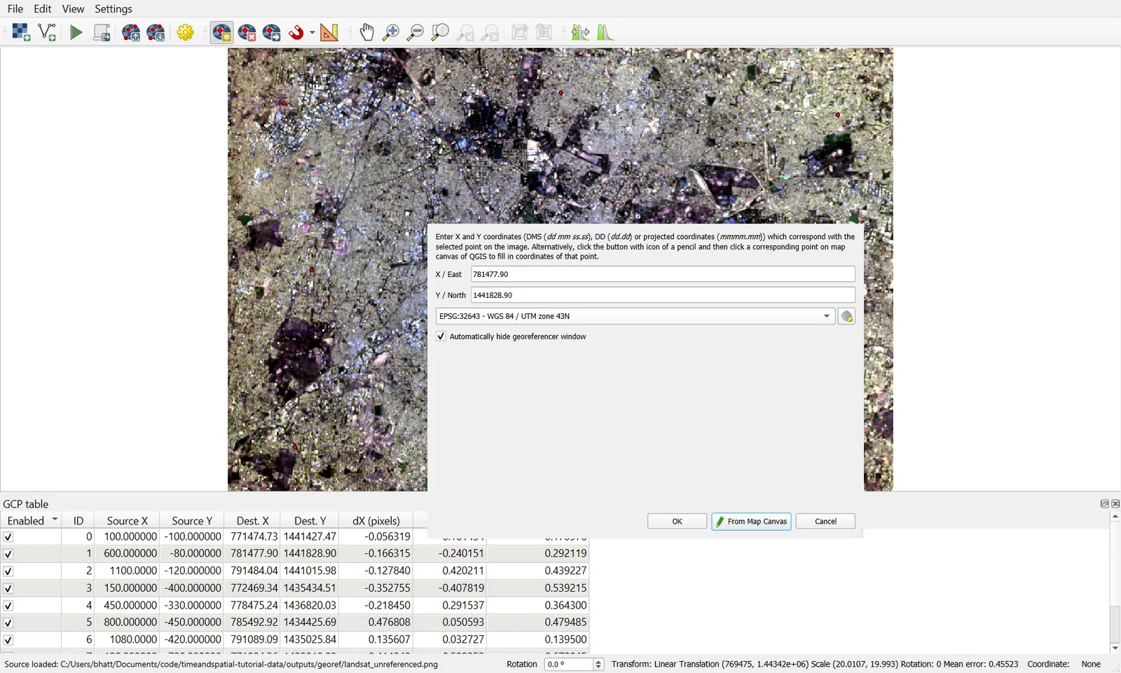The width and height of the screenshot is (1121, 673).
Task: Disable GCP row with ID 3
Action: [8, 588]
